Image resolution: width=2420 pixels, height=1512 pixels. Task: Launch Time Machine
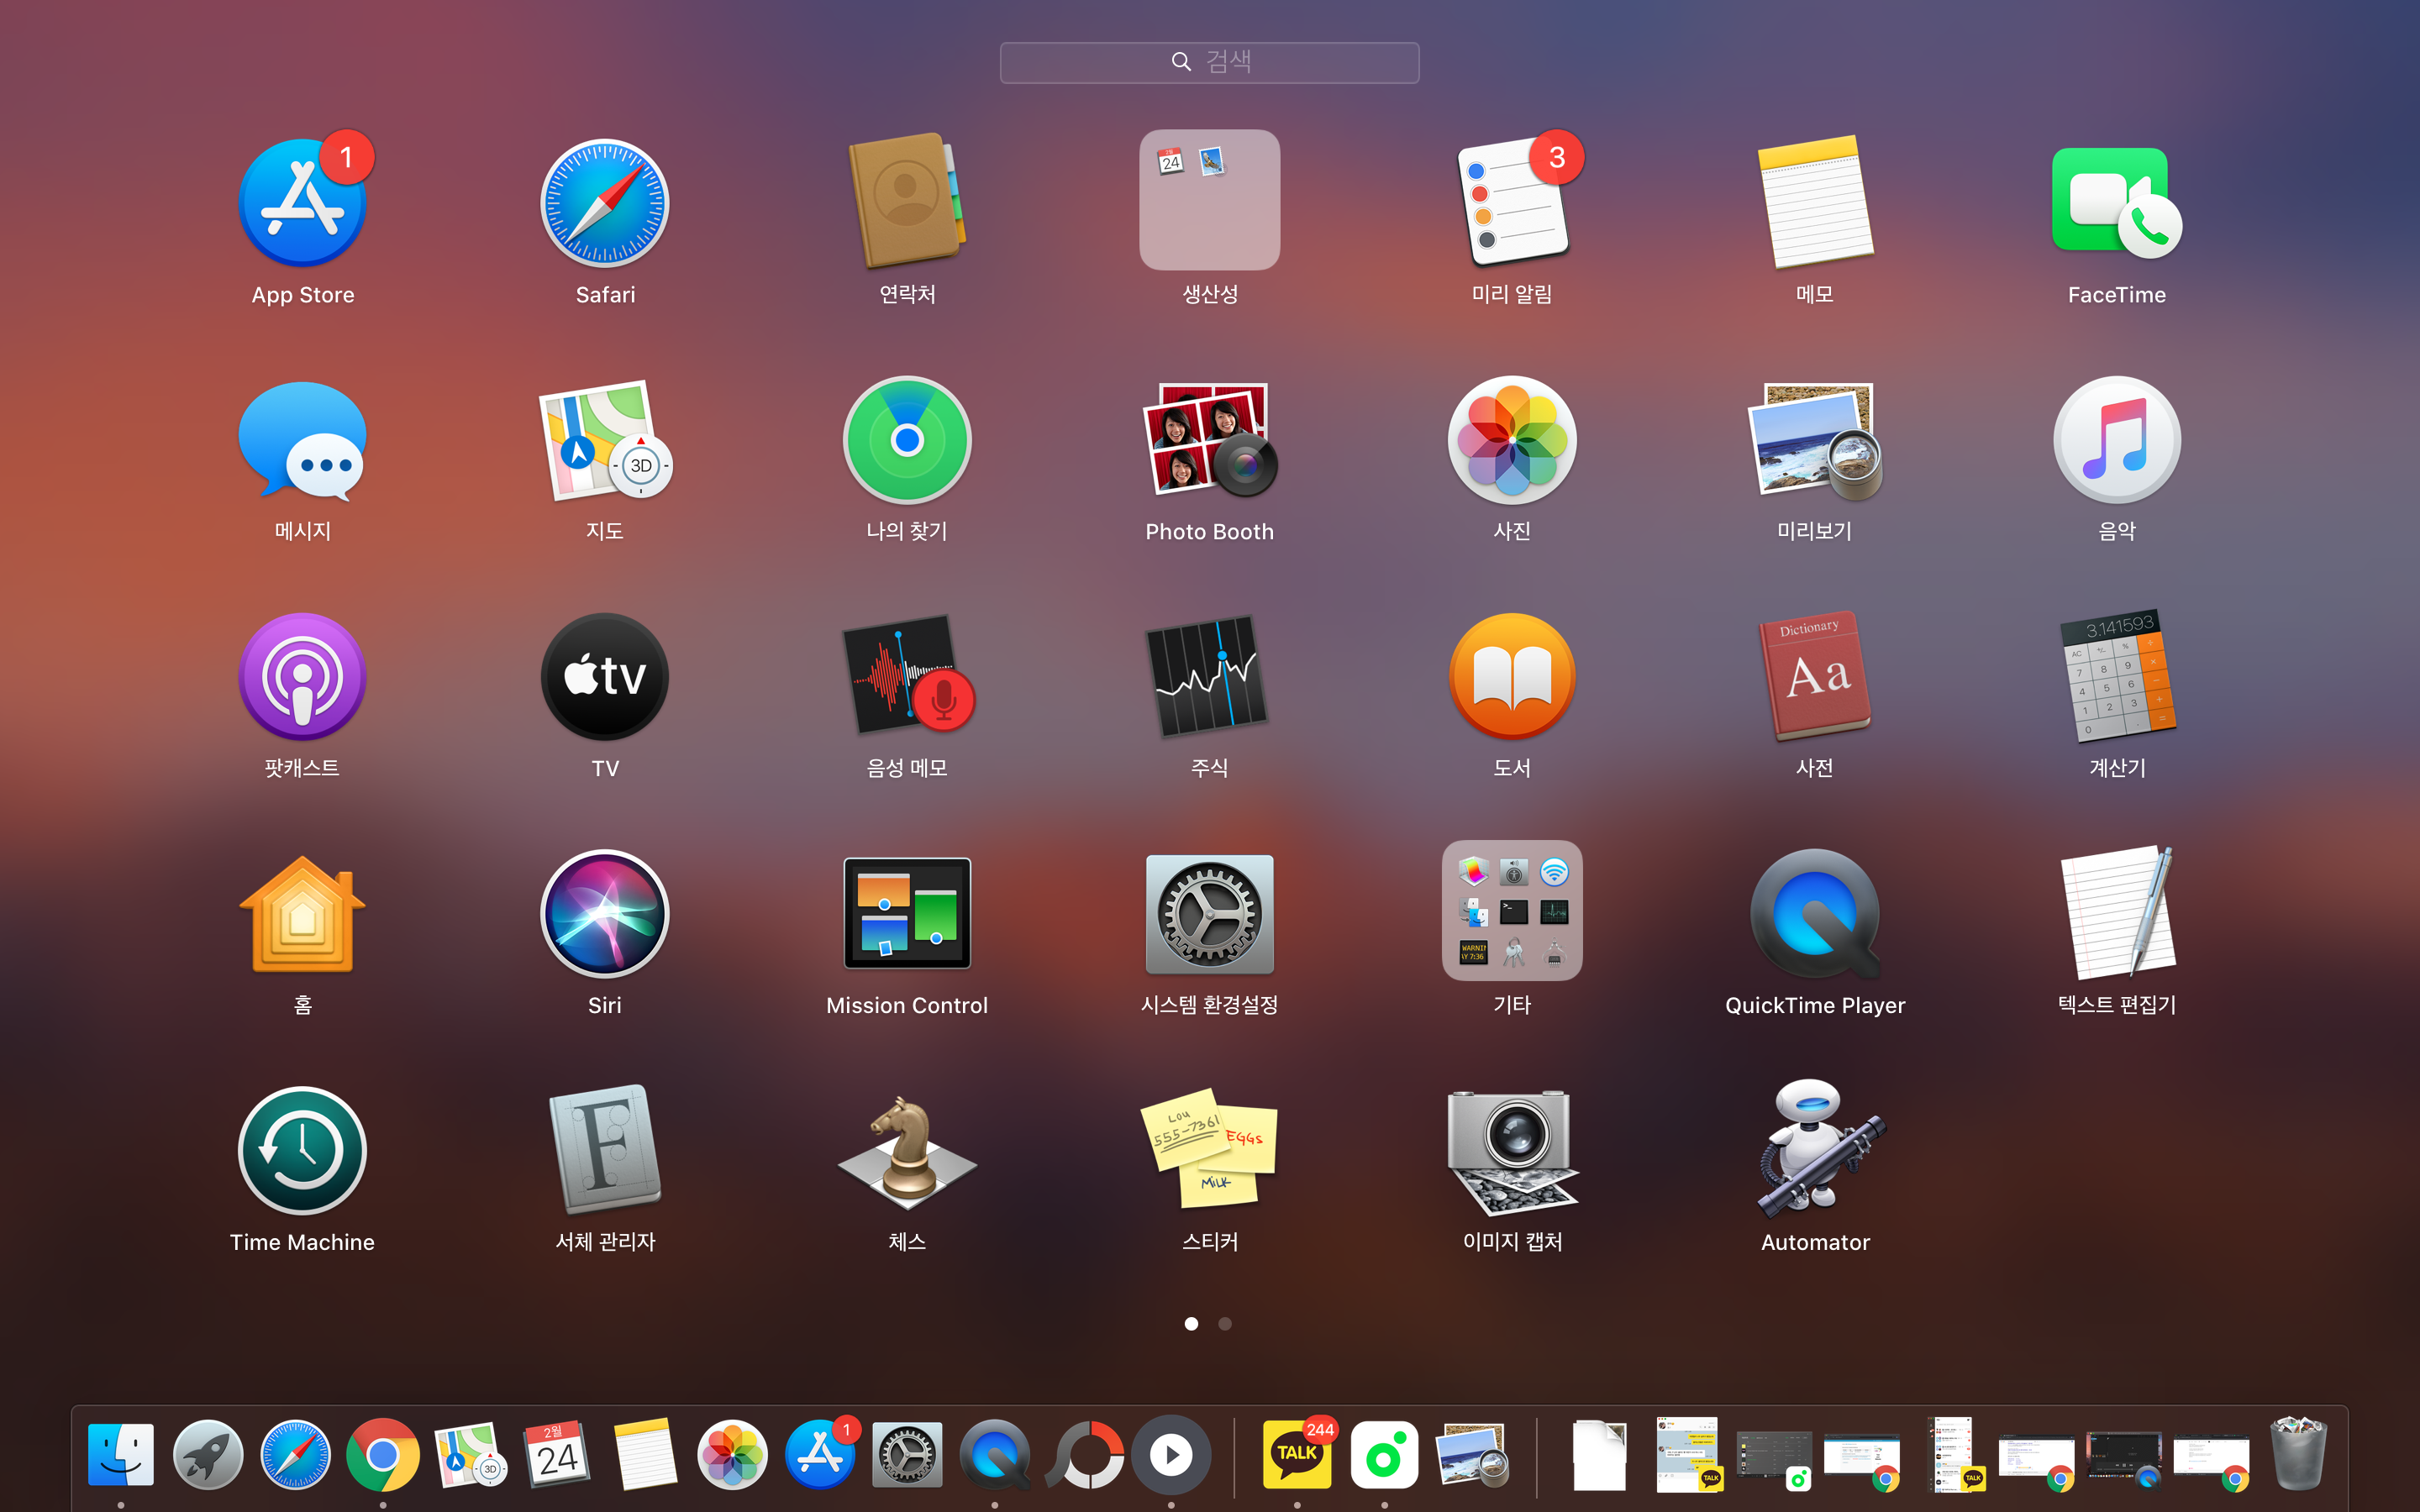(x=302, y=1151)
